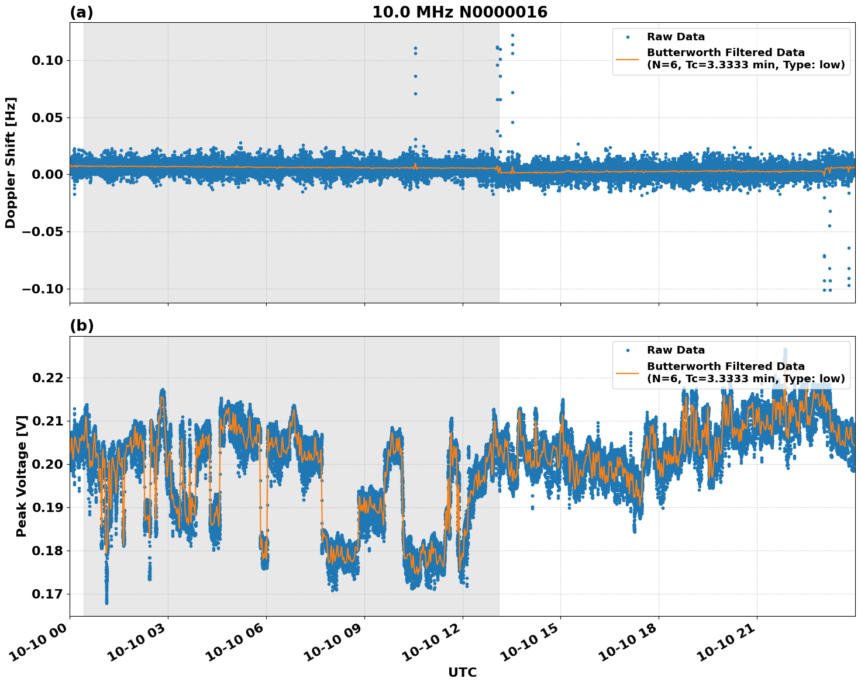The width and height of the screenshot is (861, 685).
Task: Click the orange Butterworth line sample in Peak Voltage legend
Action: pos(628,372)
